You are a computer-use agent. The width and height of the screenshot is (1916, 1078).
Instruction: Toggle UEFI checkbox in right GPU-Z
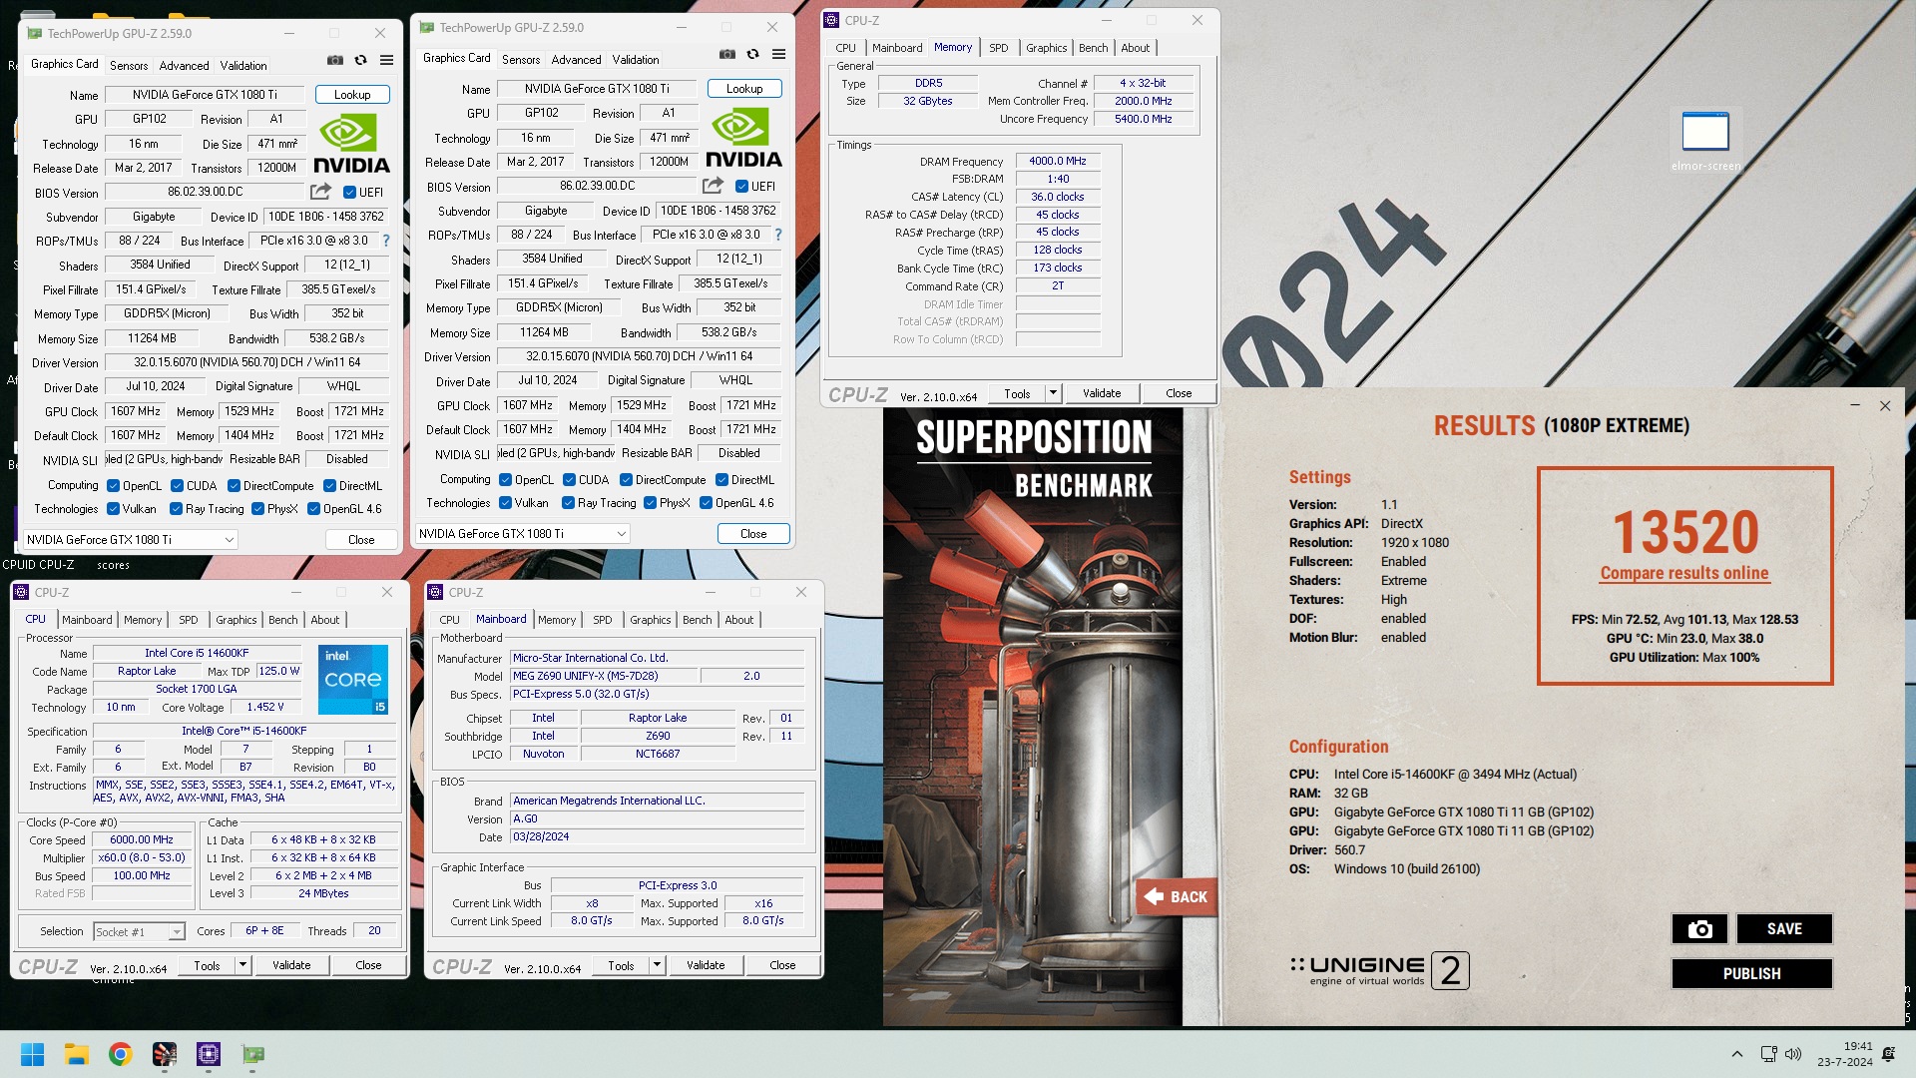741,187
